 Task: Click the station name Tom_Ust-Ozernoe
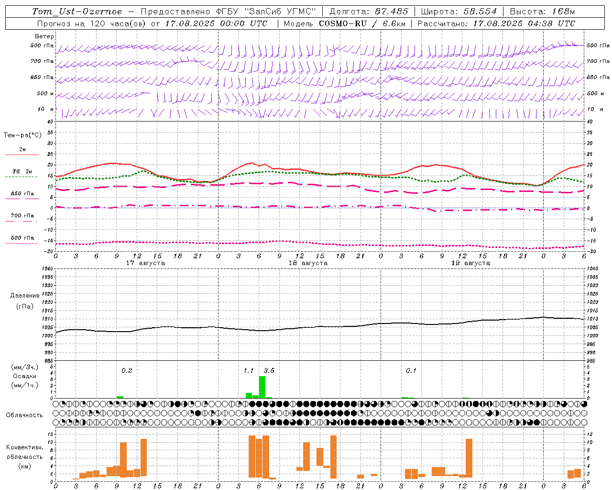coord(77,11)
